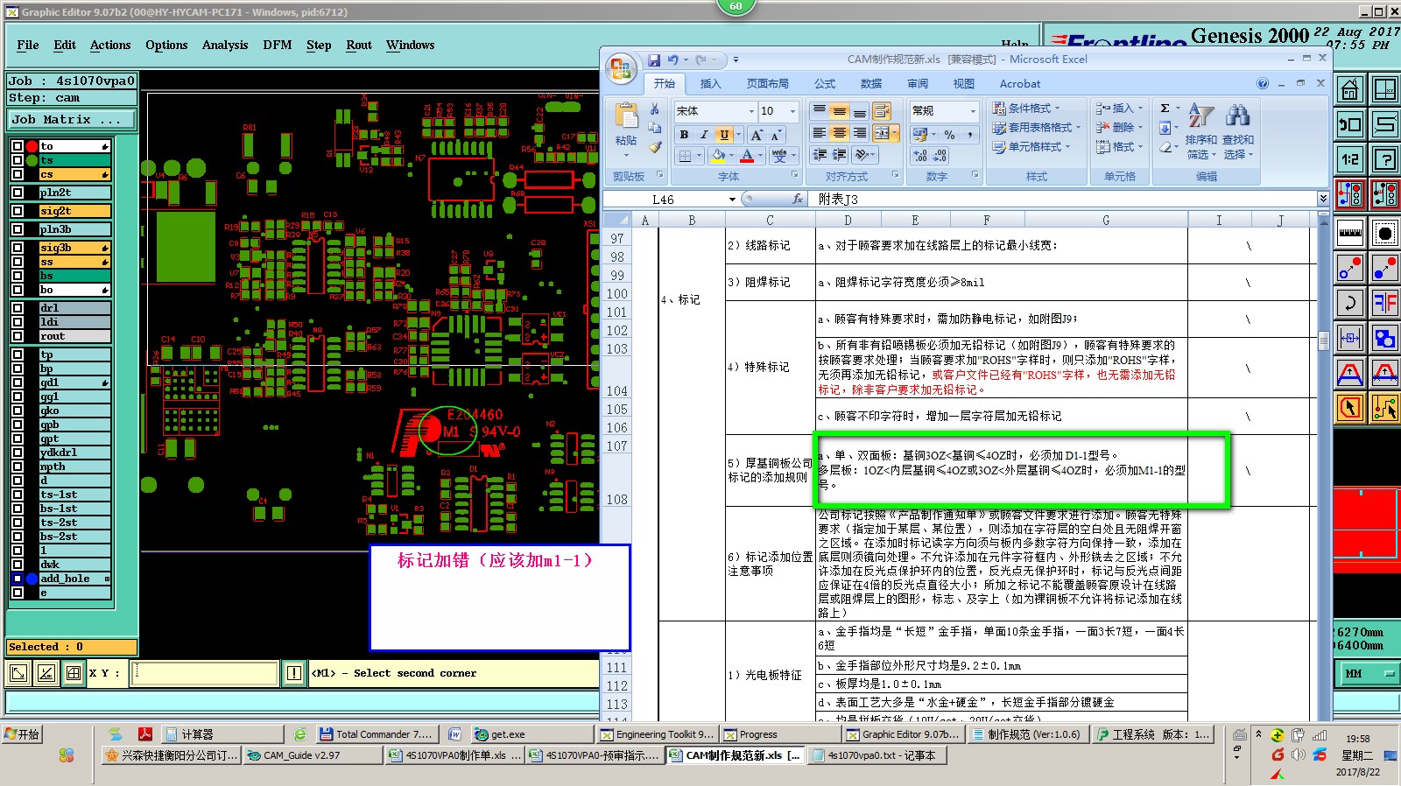This screenshot has width=1401, height=786.
Task: Click the mirror F flip icon
Action: pos(1384,303)
